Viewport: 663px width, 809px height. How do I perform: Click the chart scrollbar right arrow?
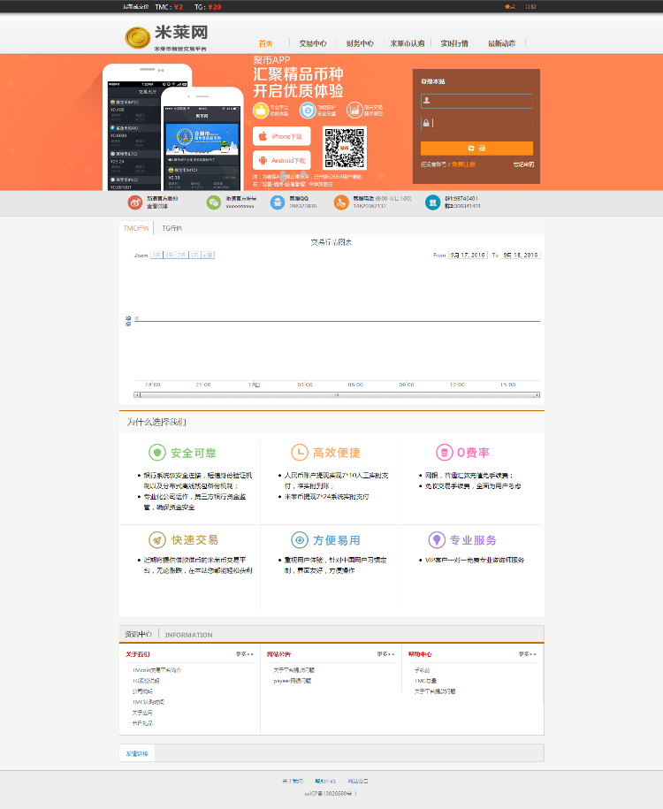(537, 394)
